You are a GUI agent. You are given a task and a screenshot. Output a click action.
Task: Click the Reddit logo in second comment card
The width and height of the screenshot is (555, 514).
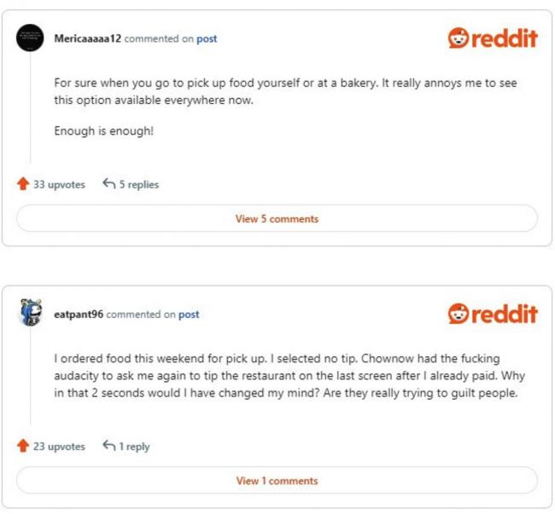click(x=493, y=314)
